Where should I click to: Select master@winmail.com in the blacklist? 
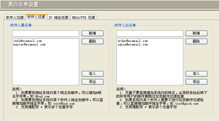point(29,44)
